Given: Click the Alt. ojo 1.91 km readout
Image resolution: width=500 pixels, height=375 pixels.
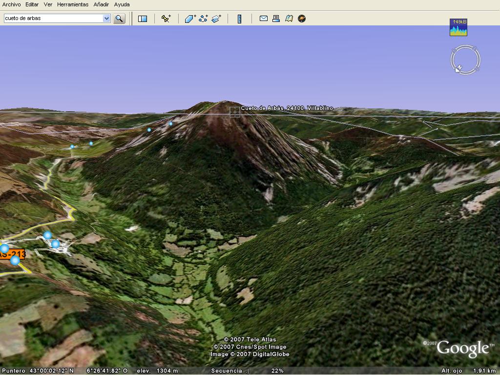Looking at the screenshot, I should [x=468, y=371].
